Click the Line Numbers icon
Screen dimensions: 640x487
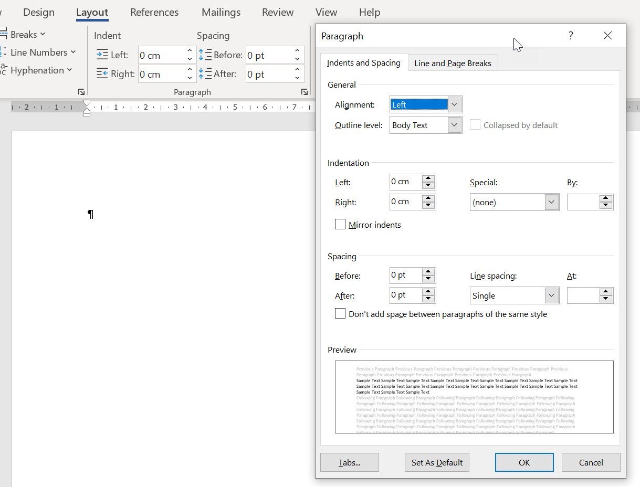(x=4, y=52)
